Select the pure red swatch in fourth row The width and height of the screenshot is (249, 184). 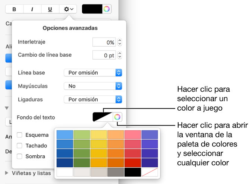click(133, 163)
